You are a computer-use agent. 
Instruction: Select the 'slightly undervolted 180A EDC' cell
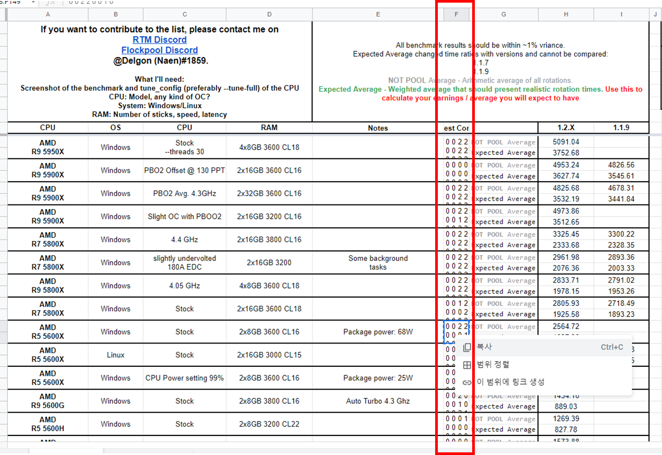pos(185,263)
